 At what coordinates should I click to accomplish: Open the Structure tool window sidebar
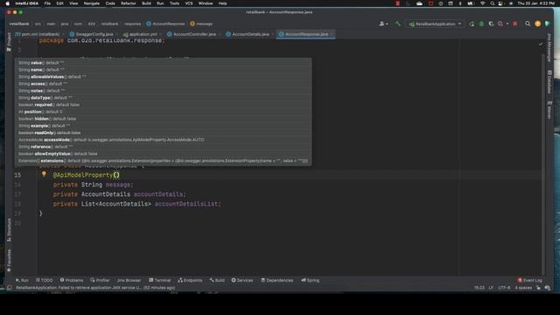point(9,230)
